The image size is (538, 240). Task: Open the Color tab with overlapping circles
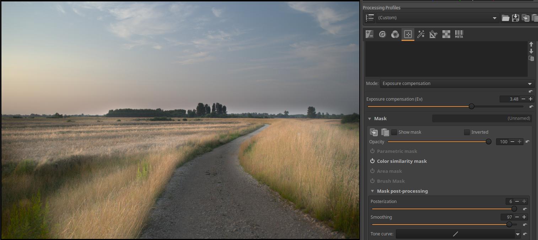[x=395, y=34]
